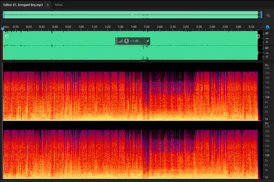Click the 1:20 mark on the time ruler
274x182 pixels.
coord(108,27)
